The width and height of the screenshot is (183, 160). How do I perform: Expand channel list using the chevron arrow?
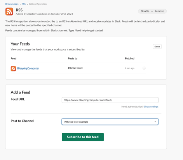point(155,122)
